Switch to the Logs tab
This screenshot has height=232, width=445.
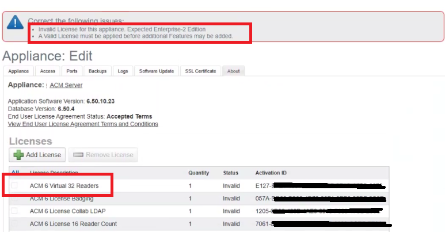point(123,71)
